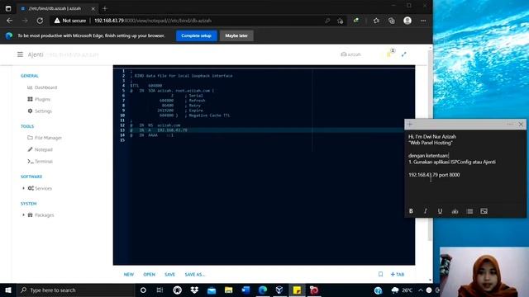Toggle Italic in Sticky Notes

[426, 211]
